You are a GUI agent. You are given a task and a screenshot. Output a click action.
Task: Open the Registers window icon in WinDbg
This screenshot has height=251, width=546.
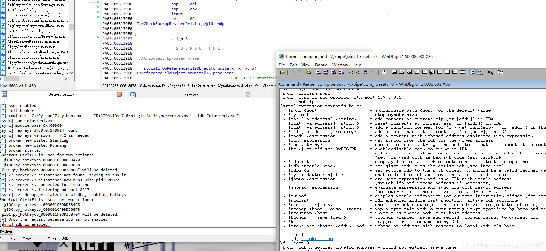(417, 72)
